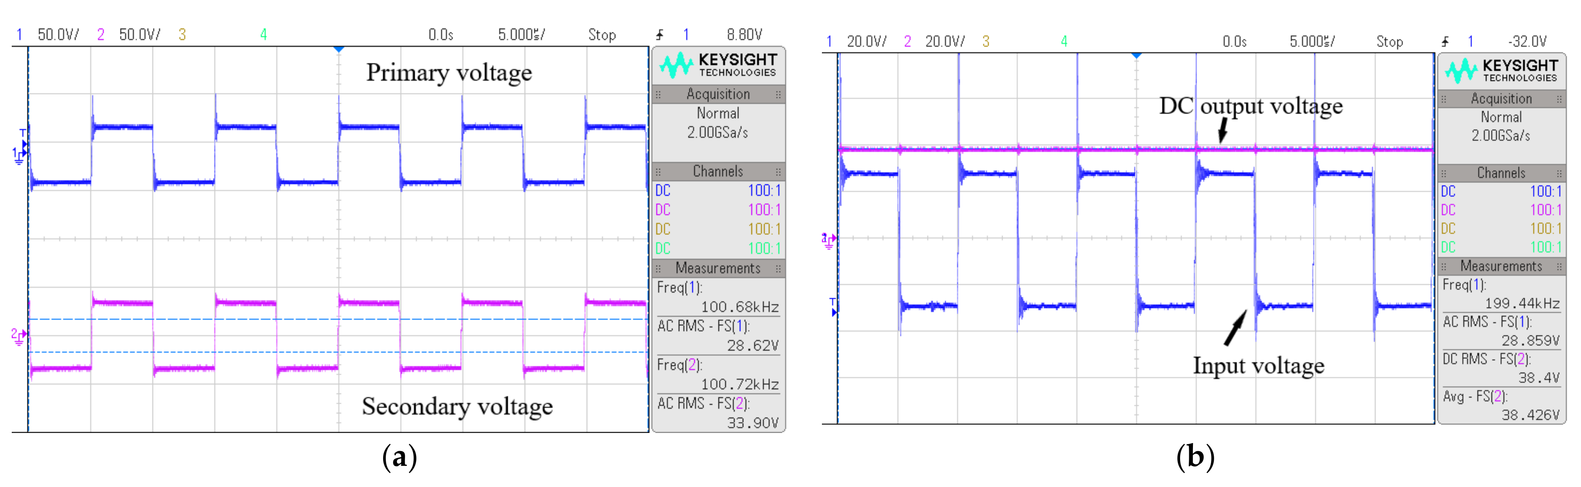Click rising-edge trigger icon near -32.0V
The image size is (1581, 487).
pos(1445,42)
